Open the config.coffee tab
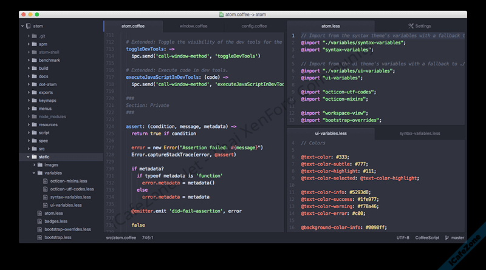The image size is (486, 270). 254,26
